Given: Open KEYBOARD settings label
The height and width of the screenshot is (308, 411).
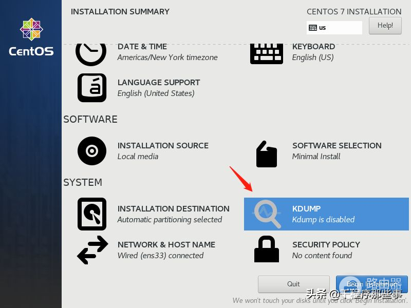Looking at the screenshot, I should tap(313, 47).
